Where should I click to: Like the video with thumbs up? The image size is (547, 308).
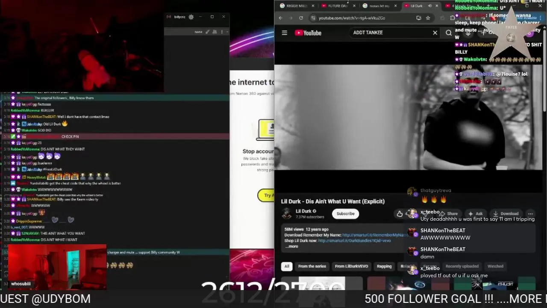[400, 214]
